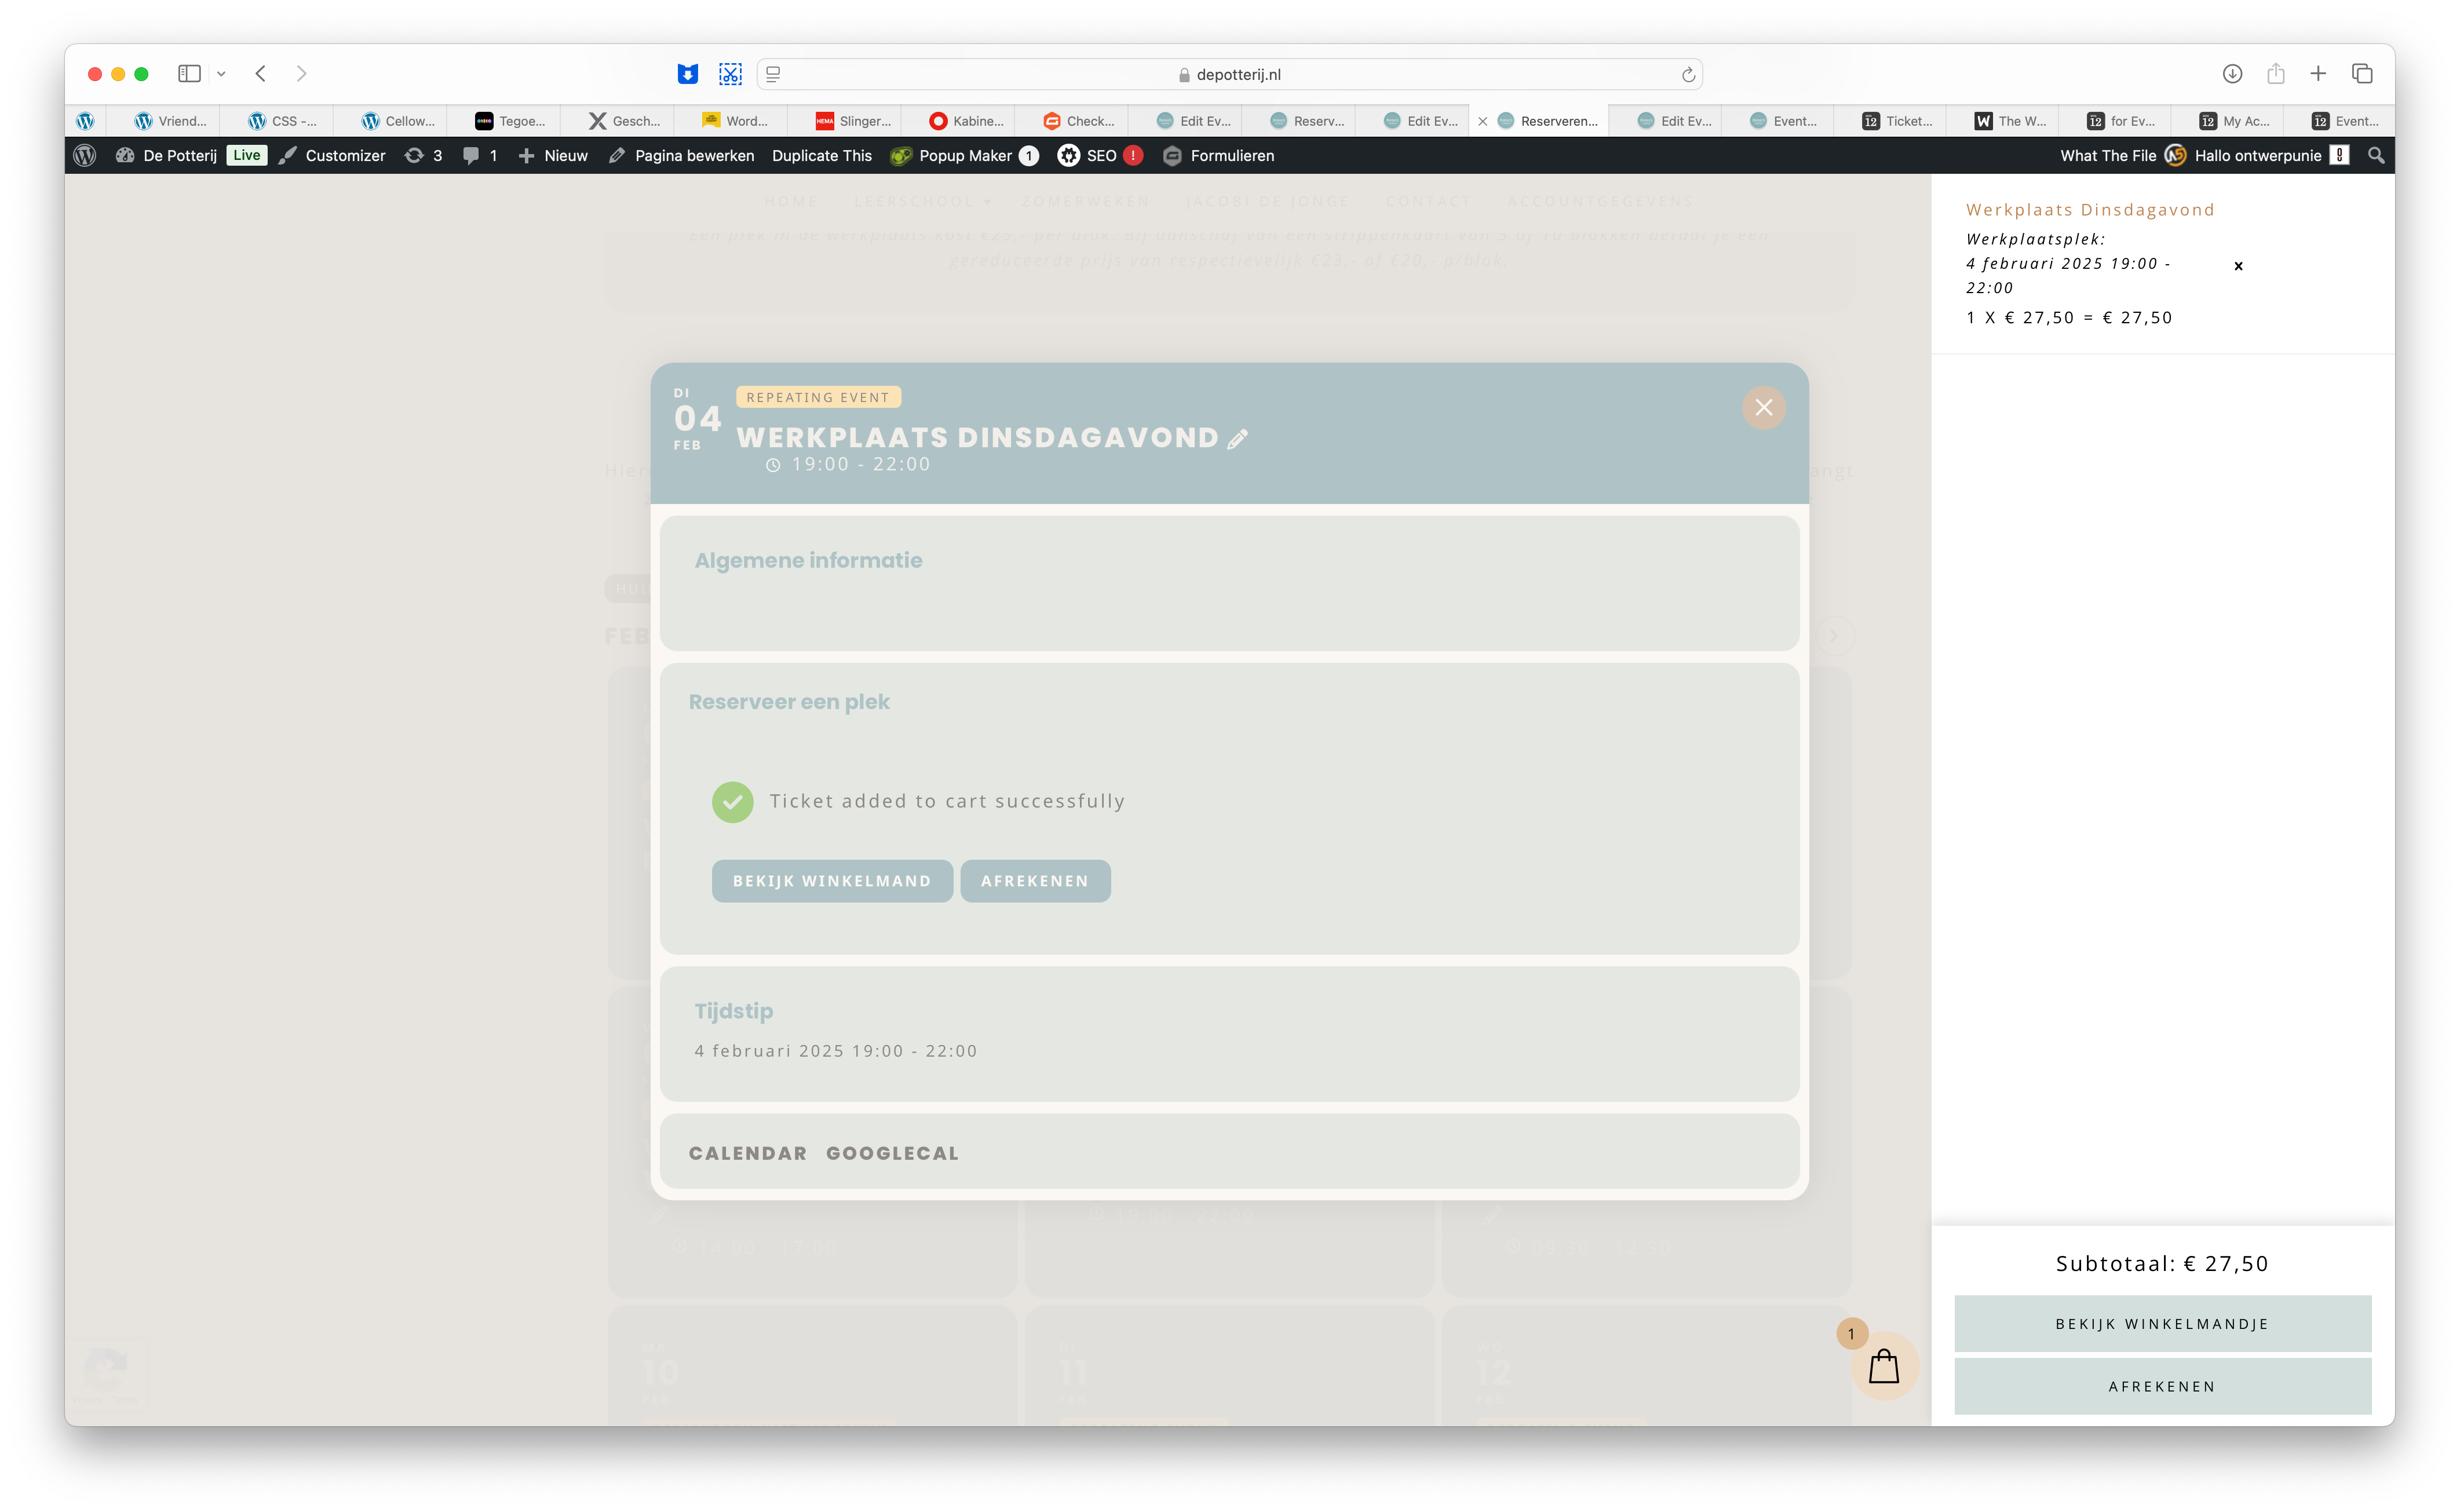Open the WordPress logo menu in admin bar
The image size is (2460, 1512).
click(85, 155)
